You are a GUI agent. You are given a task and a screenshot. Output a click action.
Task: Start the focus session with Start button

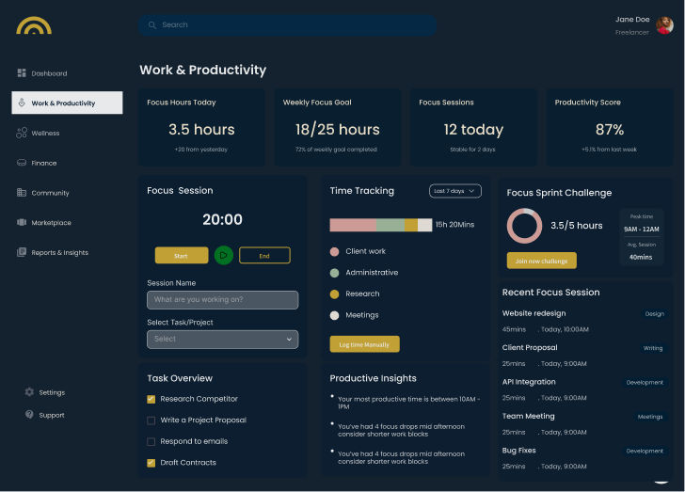[x=182, y=256]
